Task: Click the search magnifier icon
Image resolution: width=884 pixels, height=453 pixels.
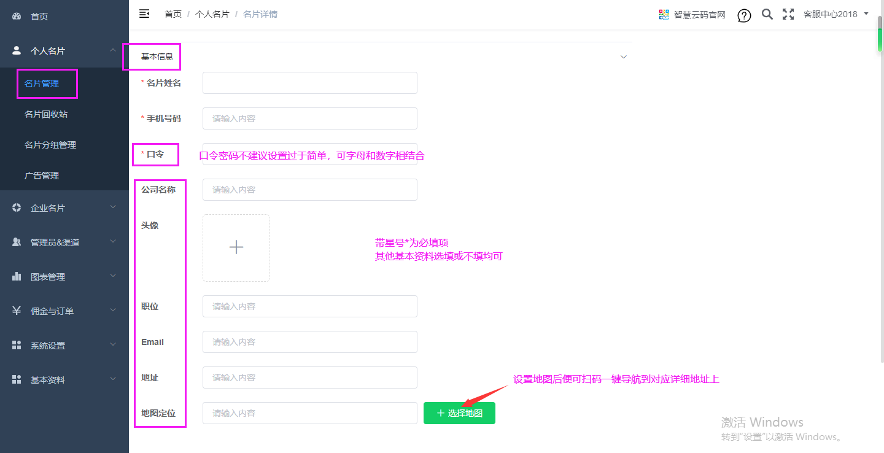Action: (x=767, y=14)
